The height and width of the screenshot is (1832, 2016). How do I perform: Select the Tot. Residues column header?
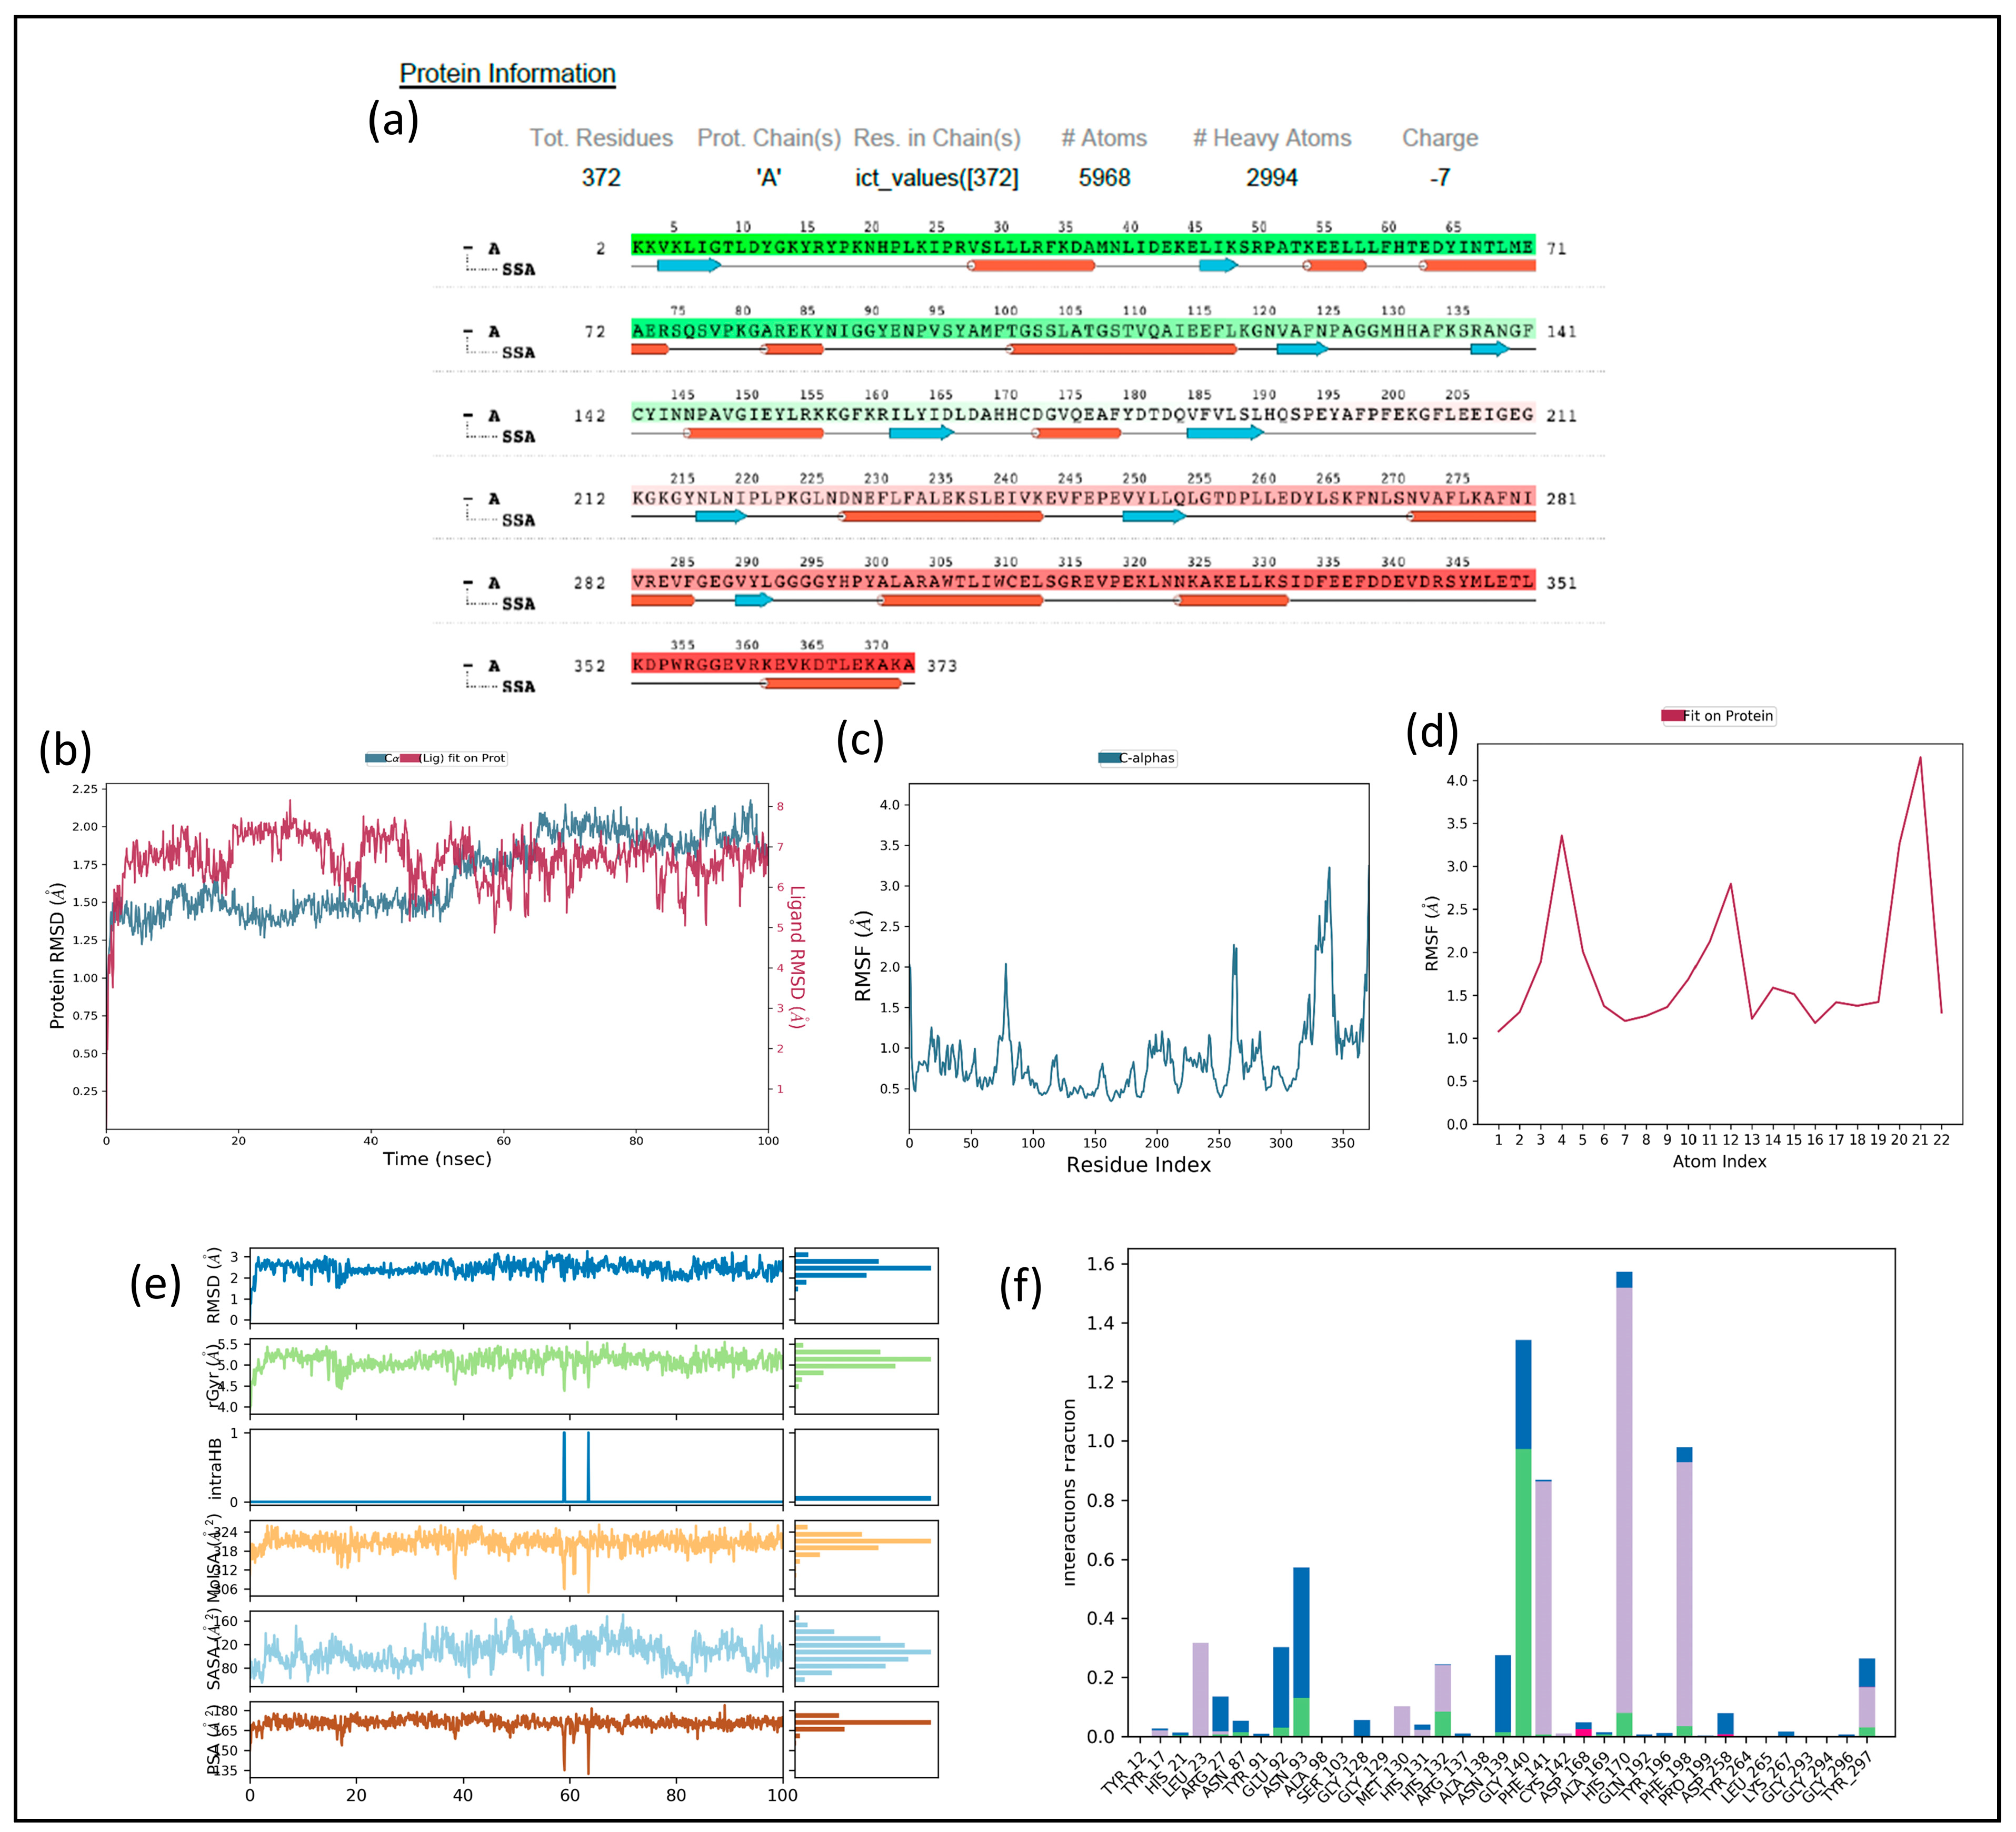pos(601,138)
